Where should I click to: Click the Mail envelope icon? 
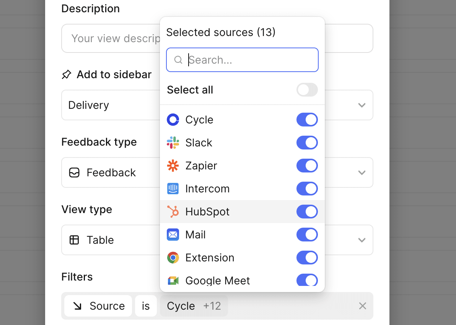coord(173,235)
